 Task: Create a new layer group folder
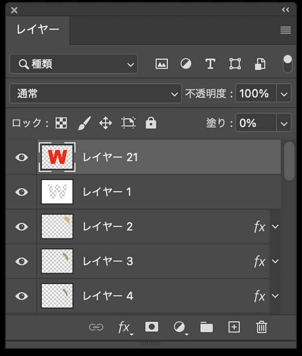pyautogui.click(x=207, y=327)
